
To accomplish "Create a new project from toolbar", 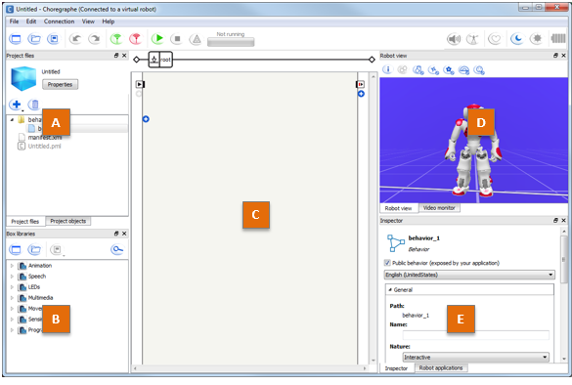I will 16,39.
